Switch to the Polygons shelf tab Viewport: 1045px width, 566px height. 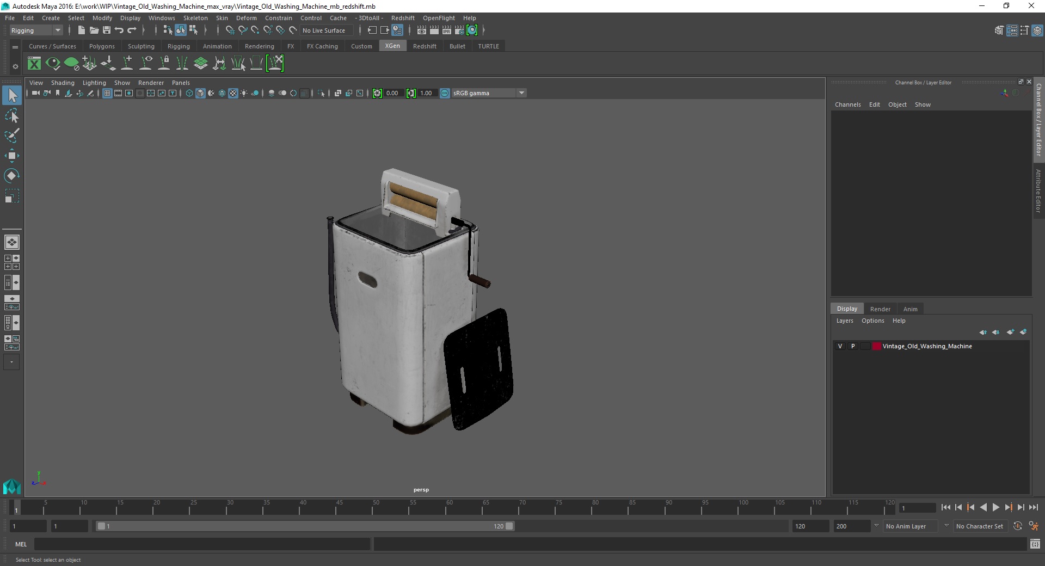(x=102, y=46)
